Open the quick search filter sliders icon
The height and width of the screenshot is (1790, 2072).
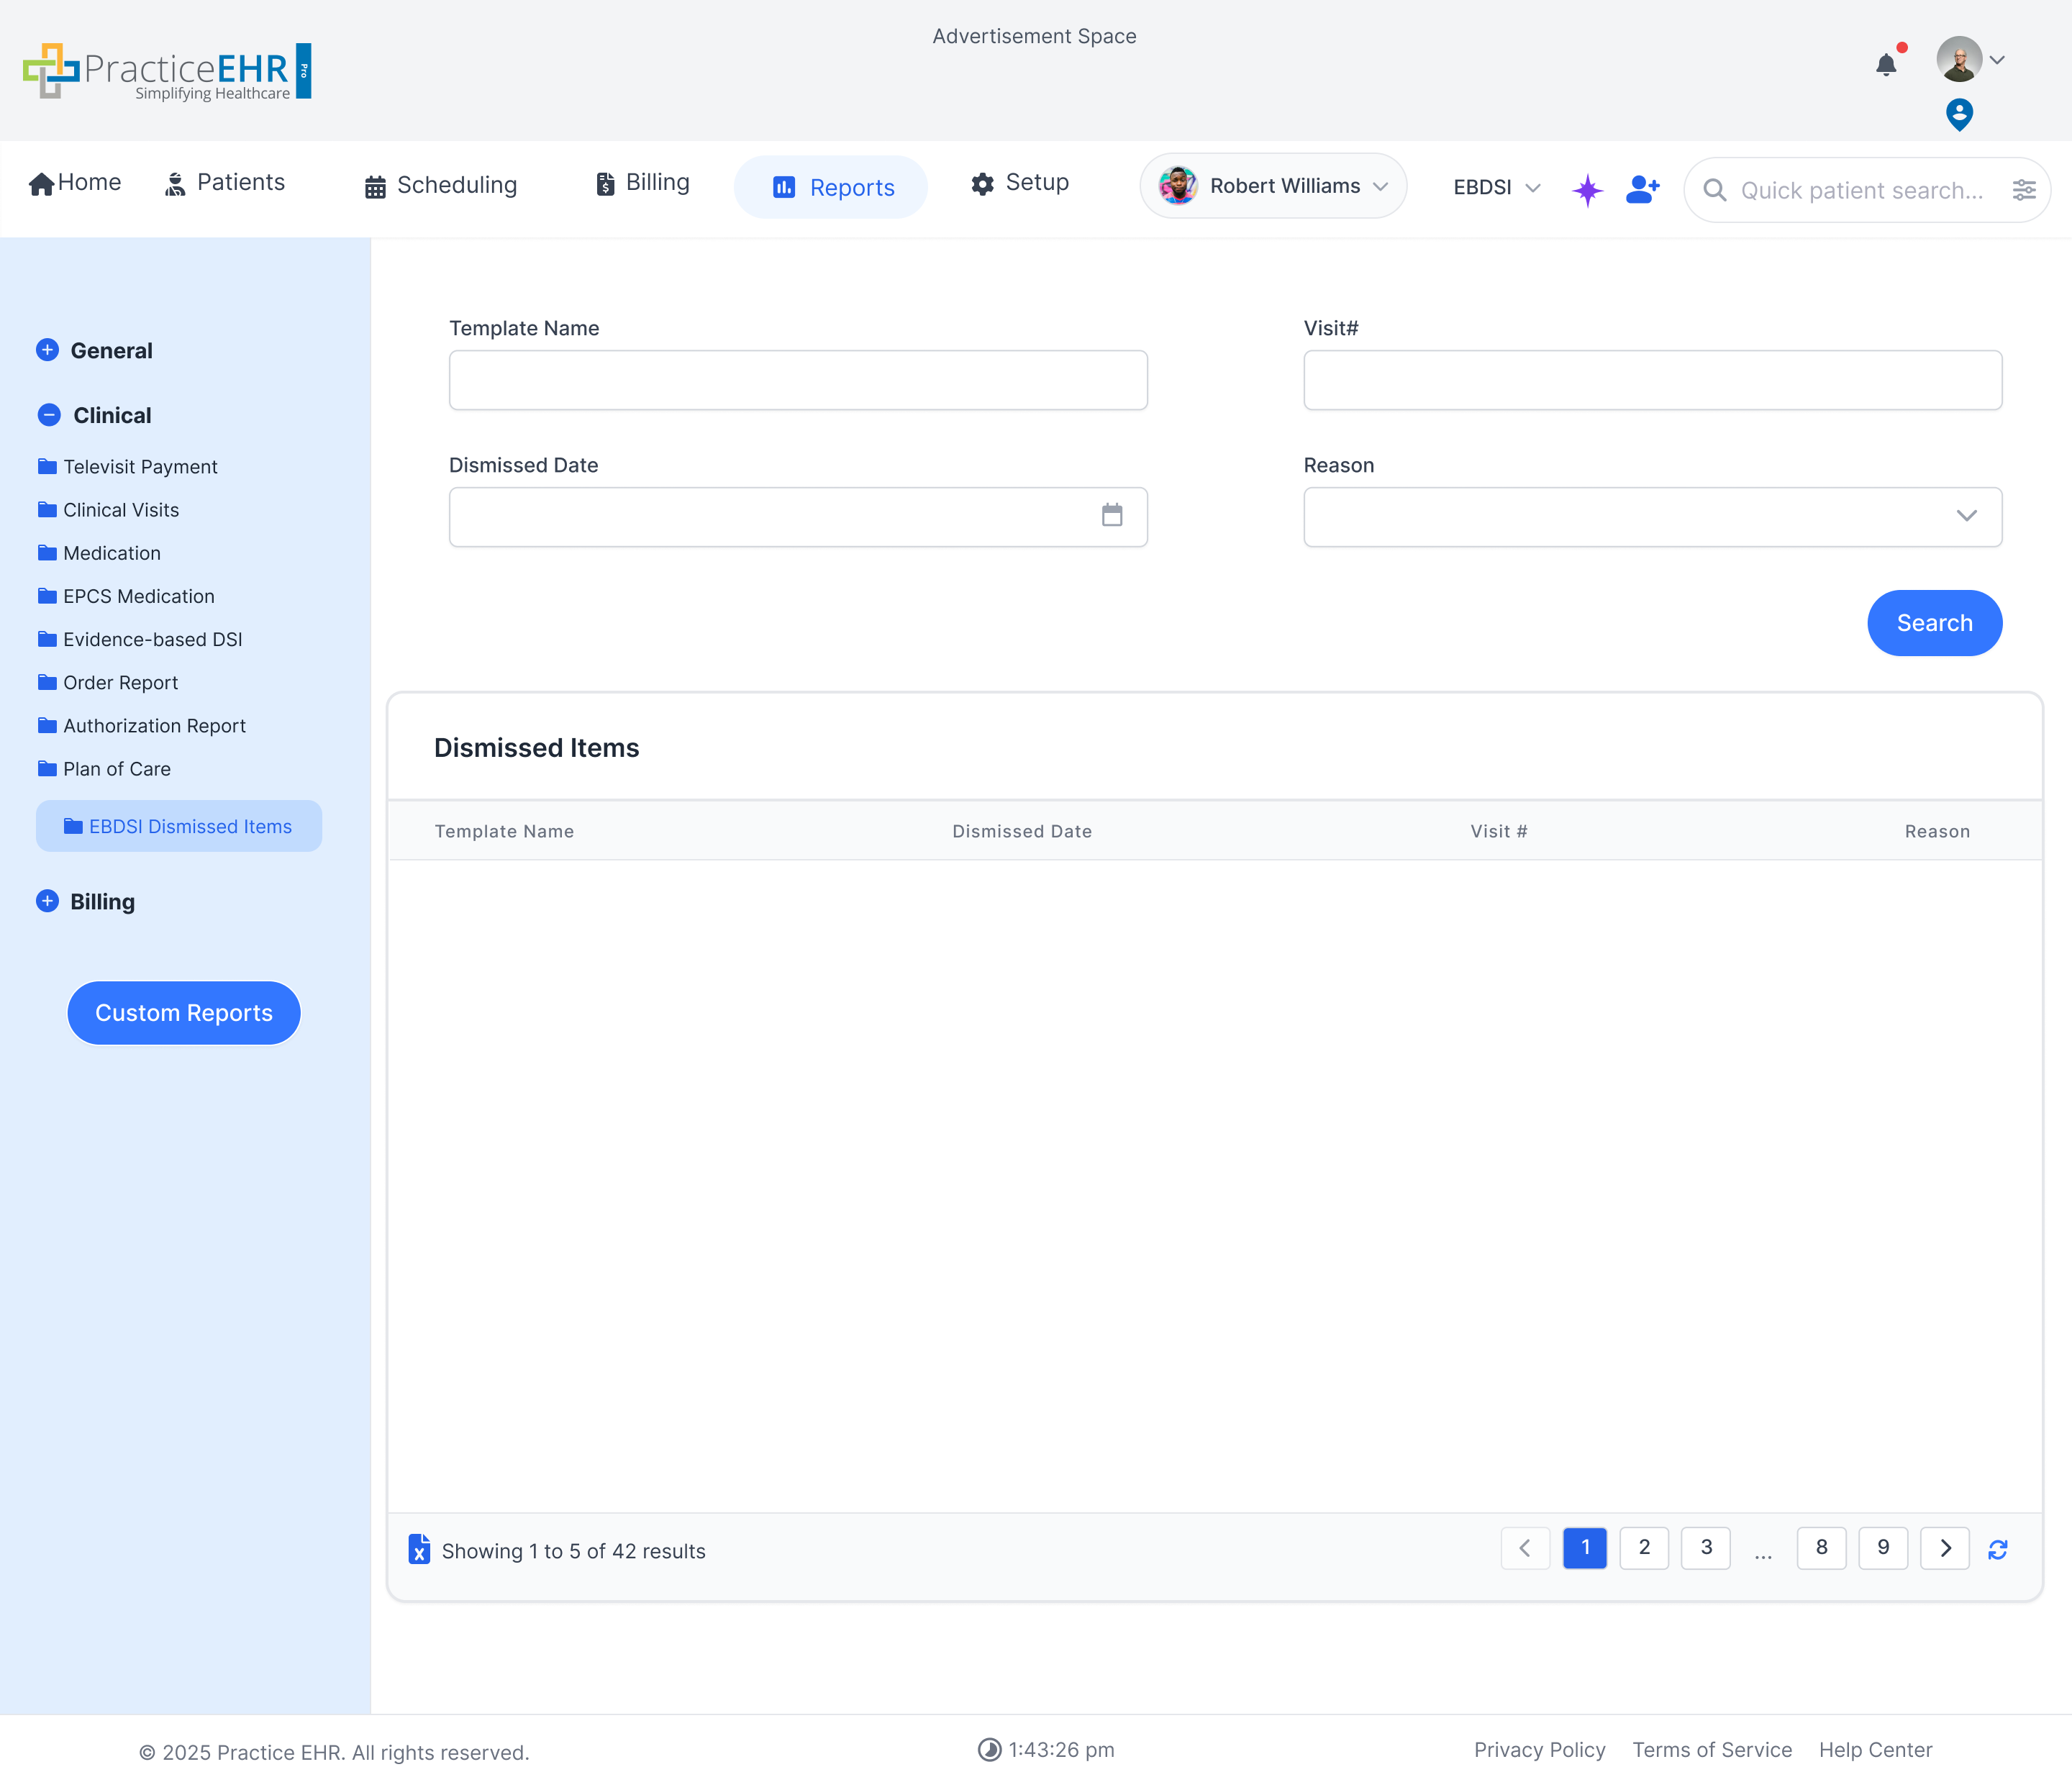coord(2023,190)
